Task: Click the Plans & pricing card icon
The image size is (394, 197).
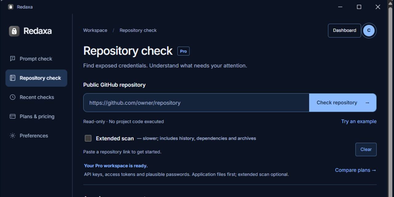Action: pos(12,116)
